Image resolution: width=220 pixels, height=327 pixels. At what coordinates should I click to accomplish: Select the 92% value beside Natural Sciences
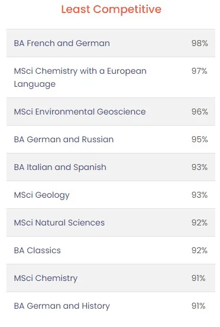point(199,223)
